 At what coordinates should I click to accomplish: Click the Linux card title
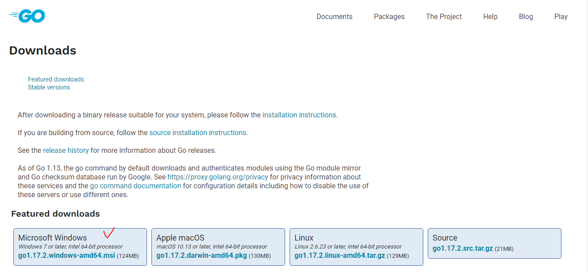click(304, 238)
